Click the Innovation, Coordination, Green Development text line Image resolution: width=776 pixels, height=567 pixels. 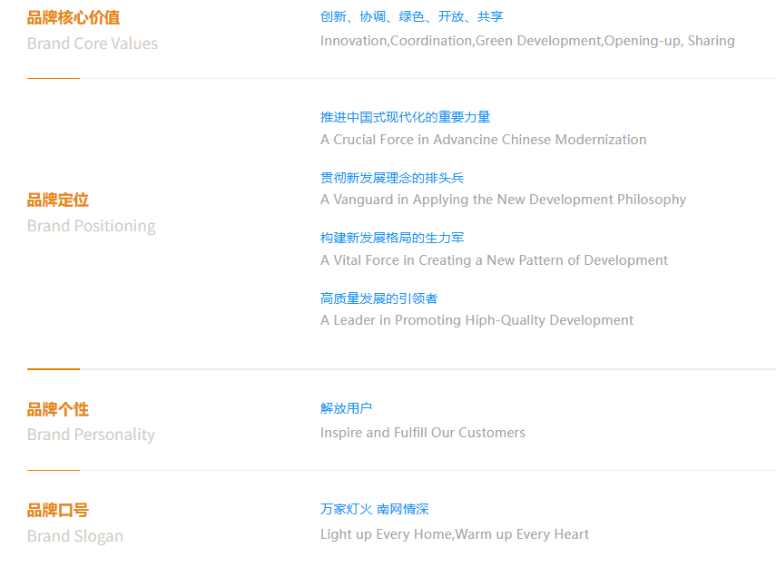[526, 41]
